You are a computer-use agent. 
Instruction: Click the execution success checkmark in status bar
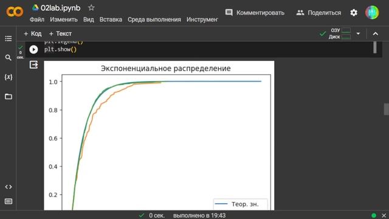(142, 215)
